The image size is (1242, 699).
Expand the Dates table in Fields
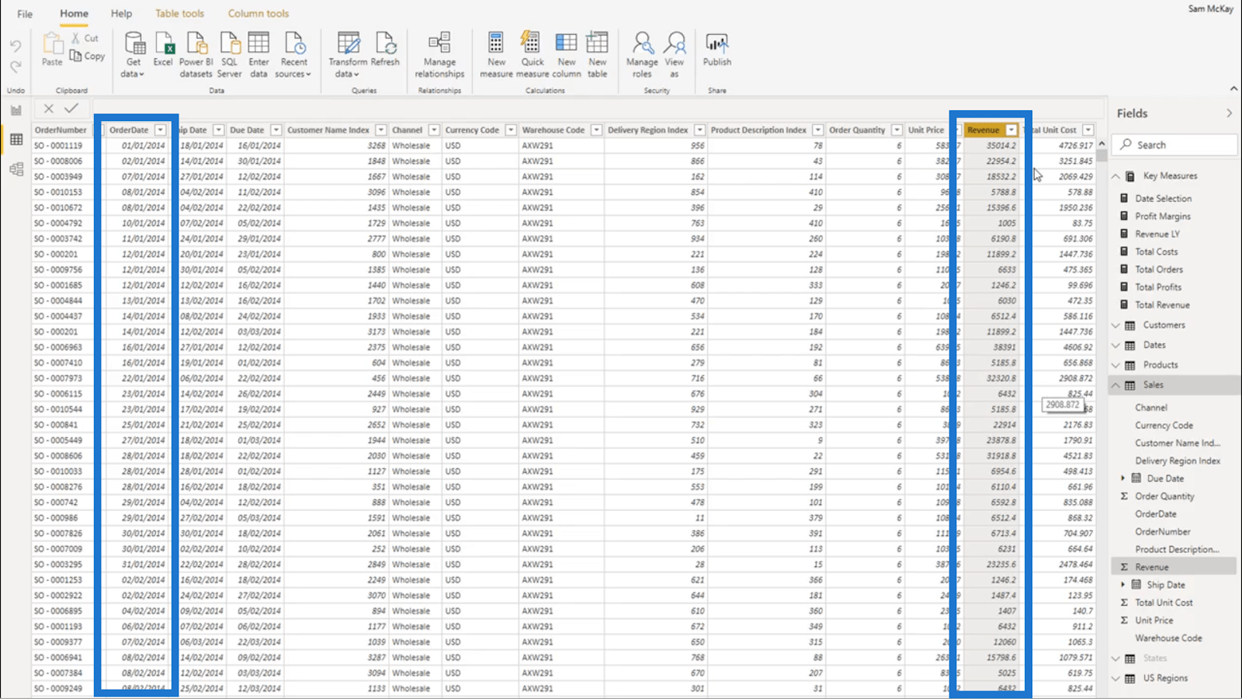point(1116,345)
